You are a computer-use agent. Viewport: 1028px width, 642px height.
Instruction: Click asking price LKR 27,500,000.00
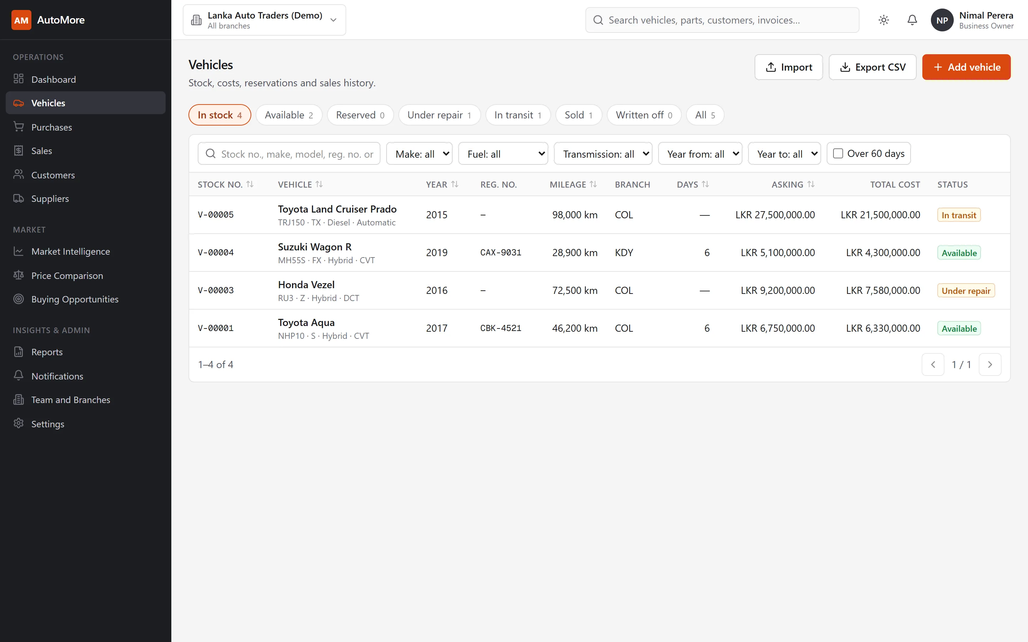pyautogui.click(x=775, y=215)
